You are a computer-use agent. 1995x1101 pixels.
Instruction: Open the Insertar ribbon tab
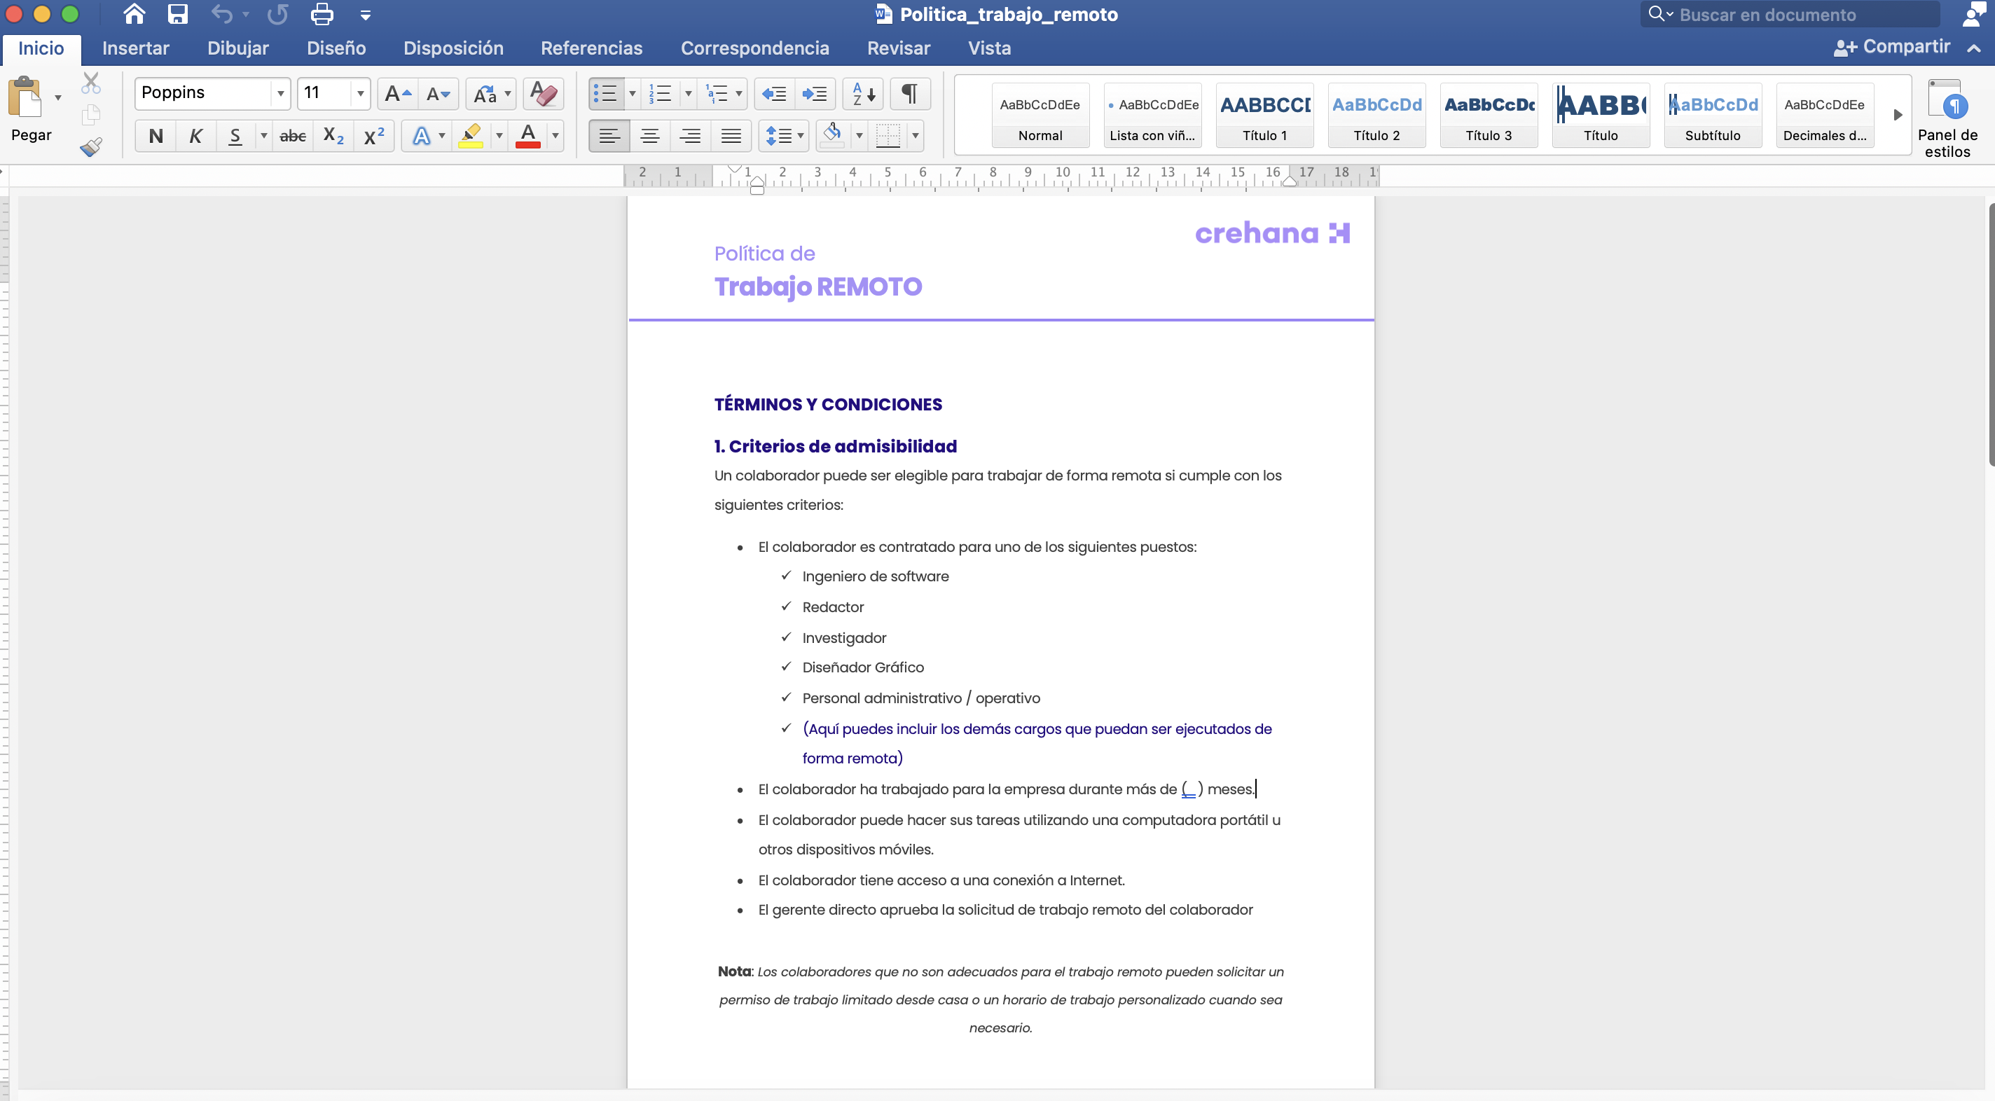(135, 48)
